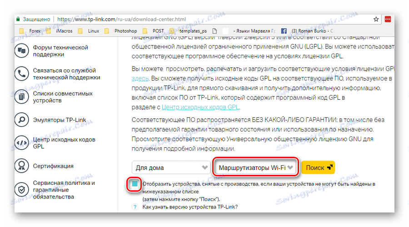Open the Photoshop bookmarks folder
409x227 pixels.
click(x=120, y=31)
